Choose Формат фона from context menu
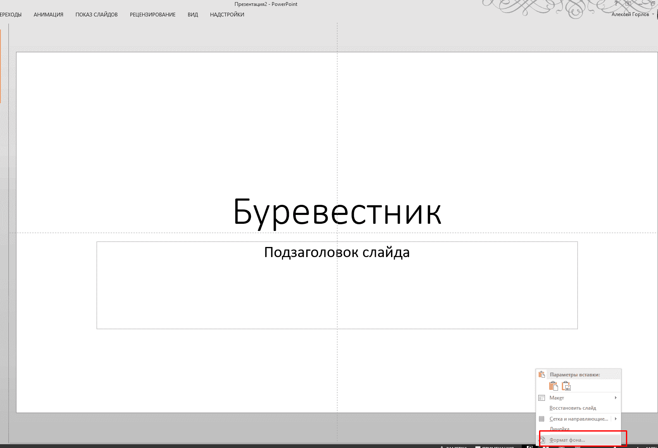 point(566,440)
